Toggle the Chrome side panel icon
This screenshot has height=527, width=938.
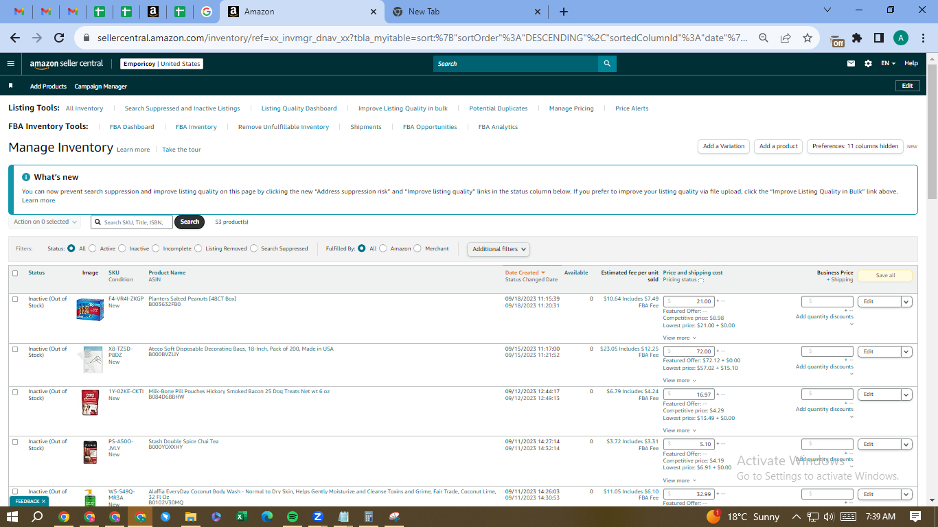tap(879, 38)
